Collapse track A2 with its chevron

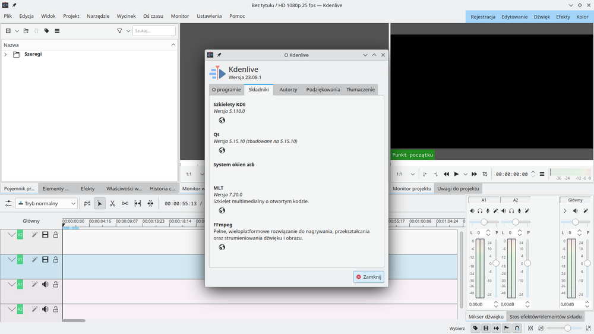11,309
